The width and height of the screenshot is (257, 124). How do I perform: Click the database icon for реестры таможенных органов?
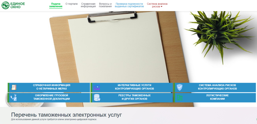(x=97, y=98)
